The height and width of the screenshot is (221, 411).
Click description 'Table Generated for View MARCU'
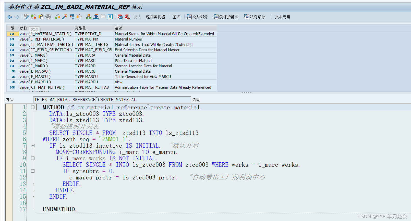pos(143,77)
